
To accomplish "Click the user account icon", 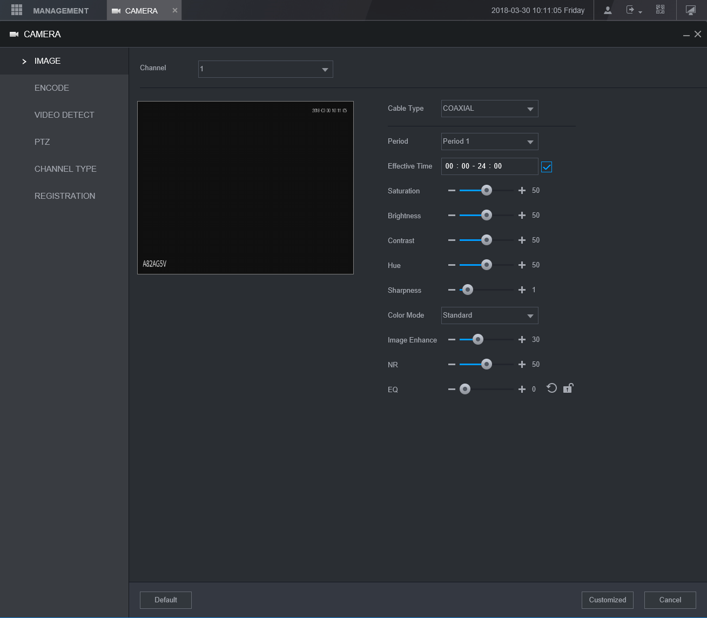I will pos(608,10).
